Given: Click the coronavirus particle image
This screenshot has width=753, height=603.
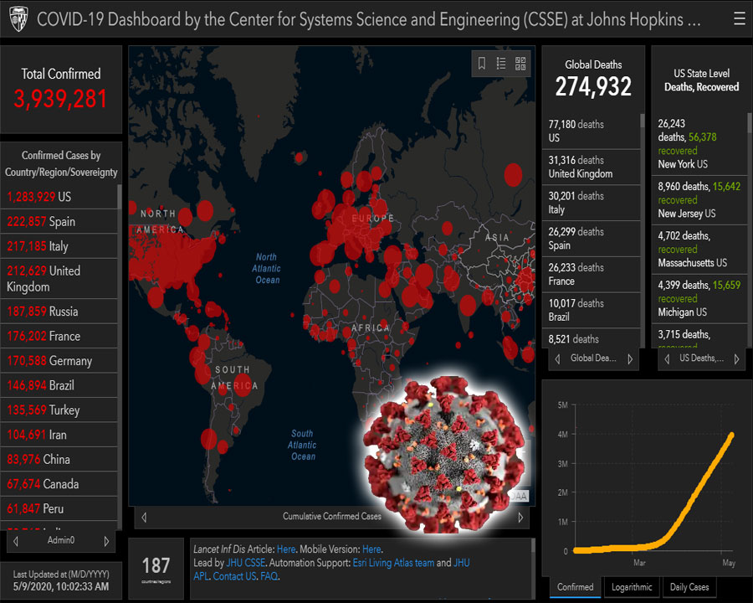Looking at the screenshot, I should (445, 454).
